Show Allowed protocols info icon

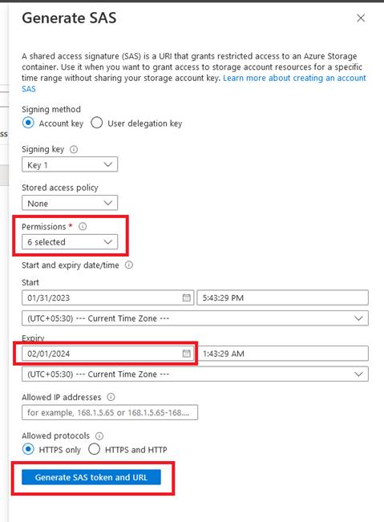(x=99, y=435)
